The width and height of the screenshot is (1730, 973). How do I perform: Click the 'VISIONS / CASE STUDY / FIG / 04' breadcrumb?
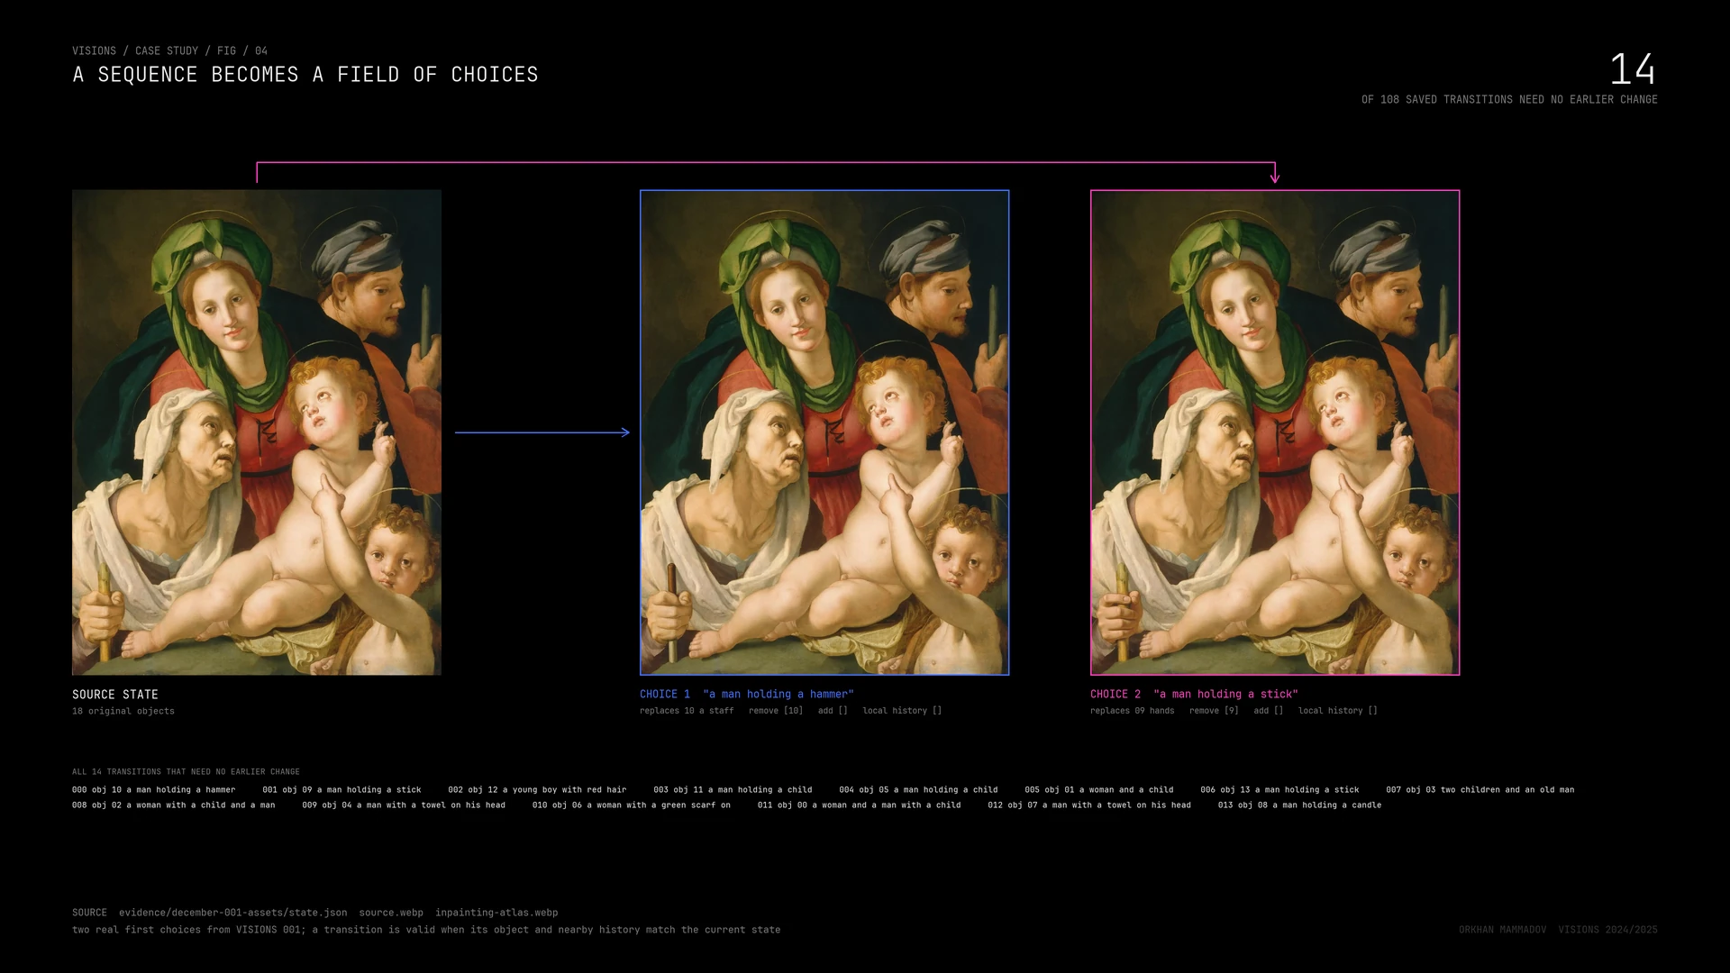pyautogui.click(x=169, y=50)
